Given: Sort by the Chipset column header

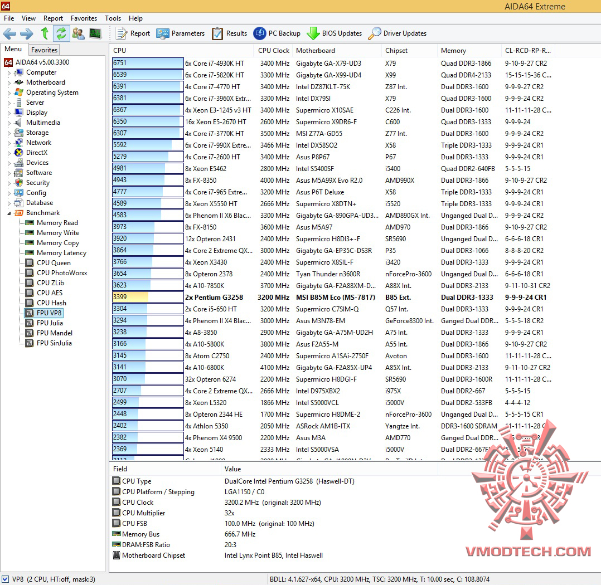Looking at the screenshot, I should (409, 51).
